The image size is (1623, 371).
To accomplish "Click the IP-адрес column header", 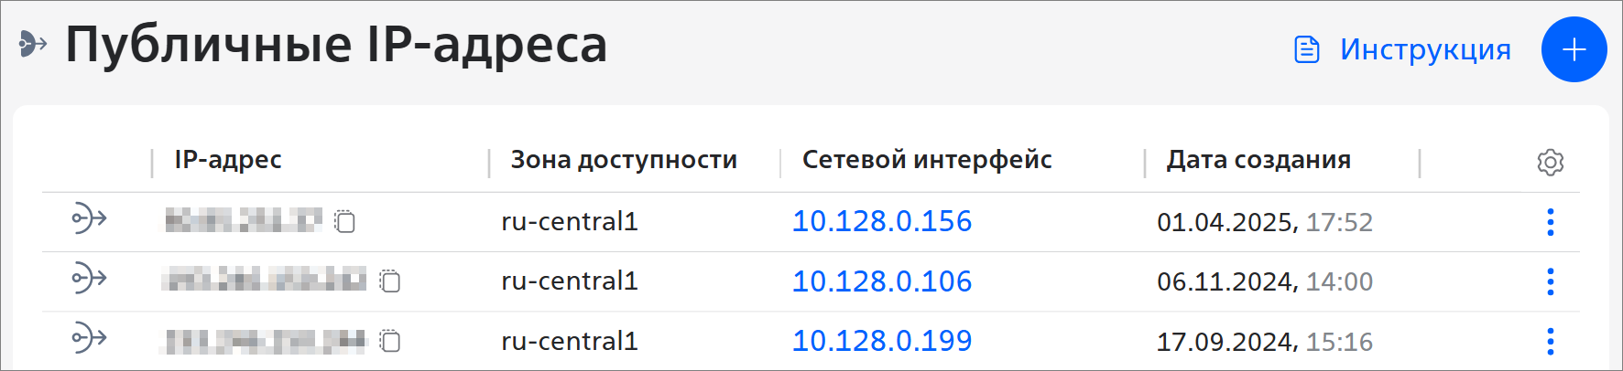I will coord(228,160).
